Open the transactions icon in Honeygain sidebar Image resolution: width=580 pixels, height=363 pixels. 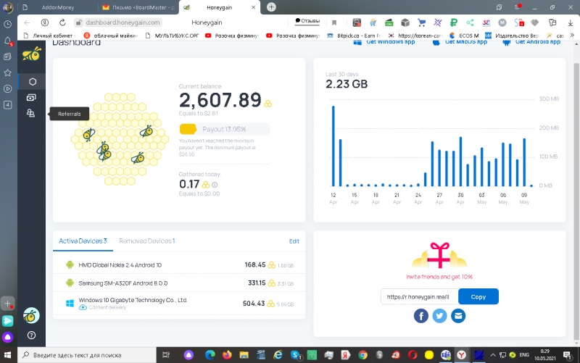tap(31, 98)
